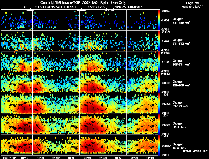Click the 31.21 R value in header
Screen dimensions: 209x159
(x=40, y=7)
